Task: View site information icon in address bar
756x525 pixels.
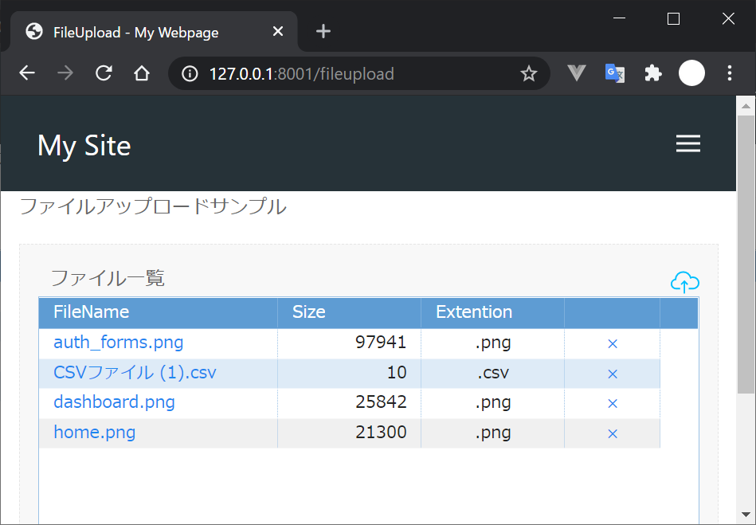Action: point(190,74)
